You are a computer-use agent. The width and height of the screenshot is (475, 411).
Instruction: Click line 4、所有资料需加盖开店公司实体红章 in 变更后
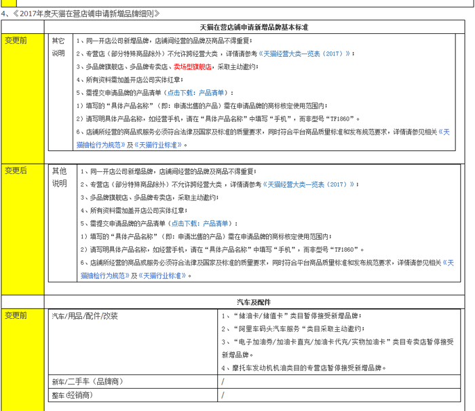pos(134,211)
